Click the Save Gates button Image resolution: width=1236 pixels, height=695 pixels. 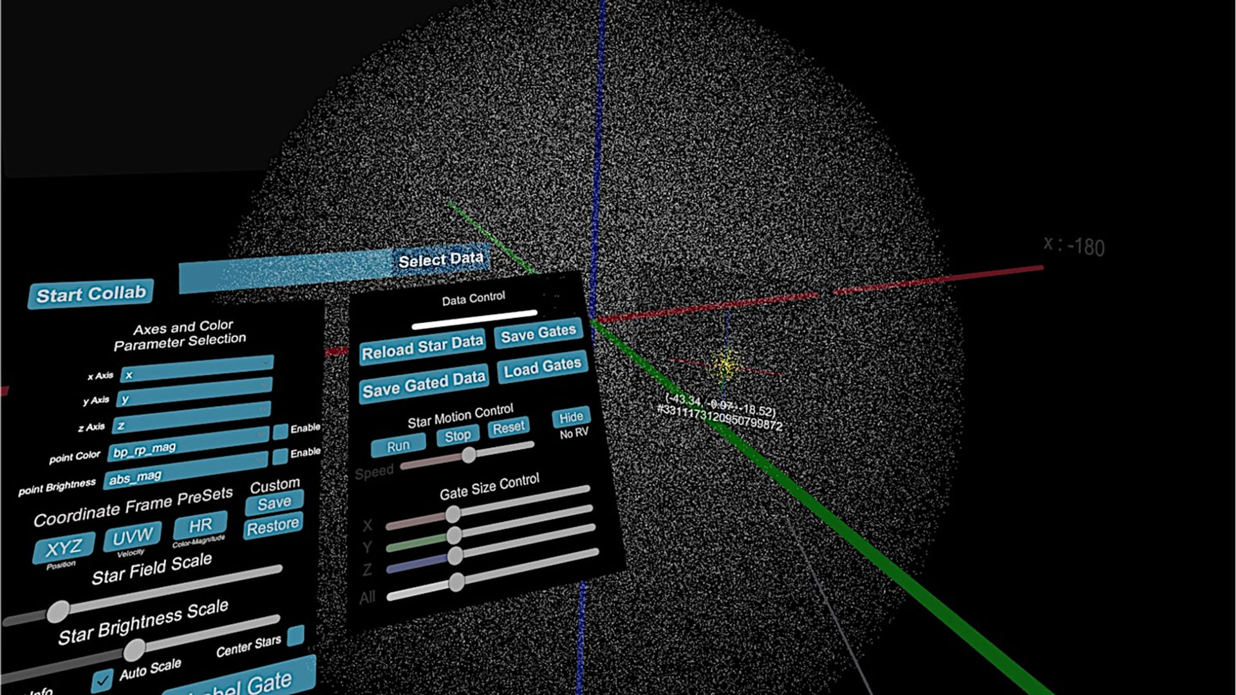(x=539, y=333)
